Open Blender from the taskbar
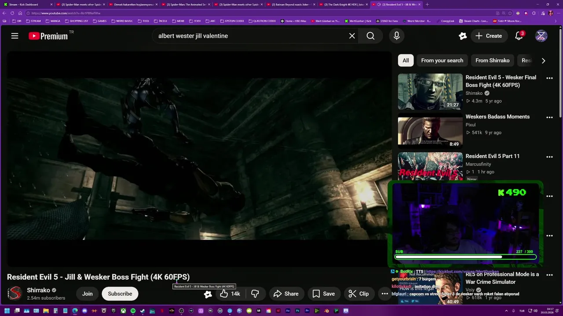This screenshot has height=316, width=563. [326, 311]
